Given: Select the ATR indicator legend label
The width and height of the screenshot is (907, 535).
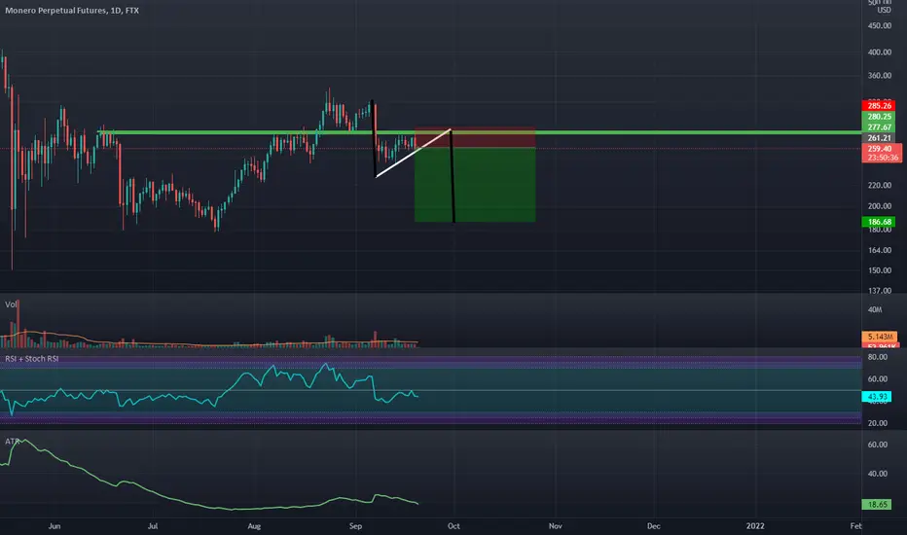Looking at the screenshot, I should click(x=12, y=442).
